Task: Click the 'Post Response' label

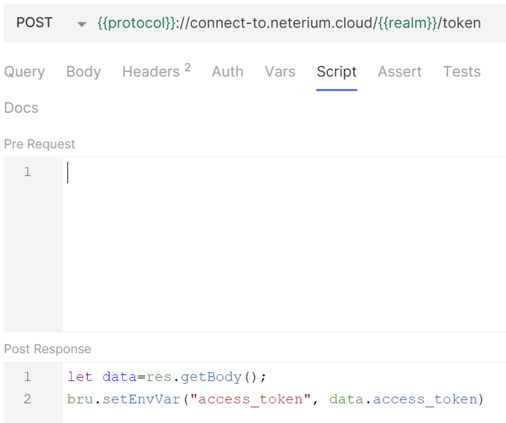Action: point(48,349)
